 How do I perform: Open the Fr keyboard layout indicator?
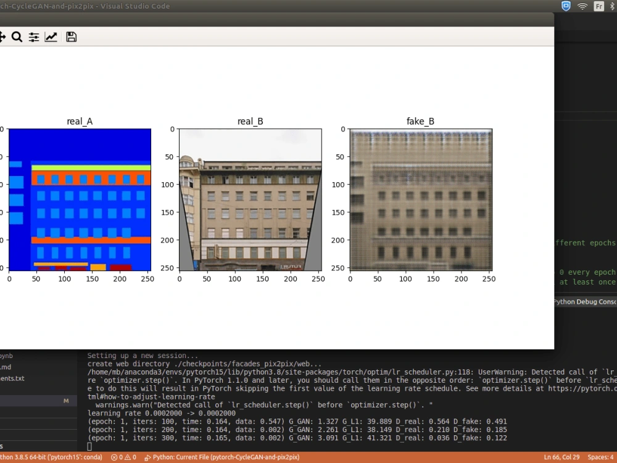pyautogui.click(x=598, y=6)
